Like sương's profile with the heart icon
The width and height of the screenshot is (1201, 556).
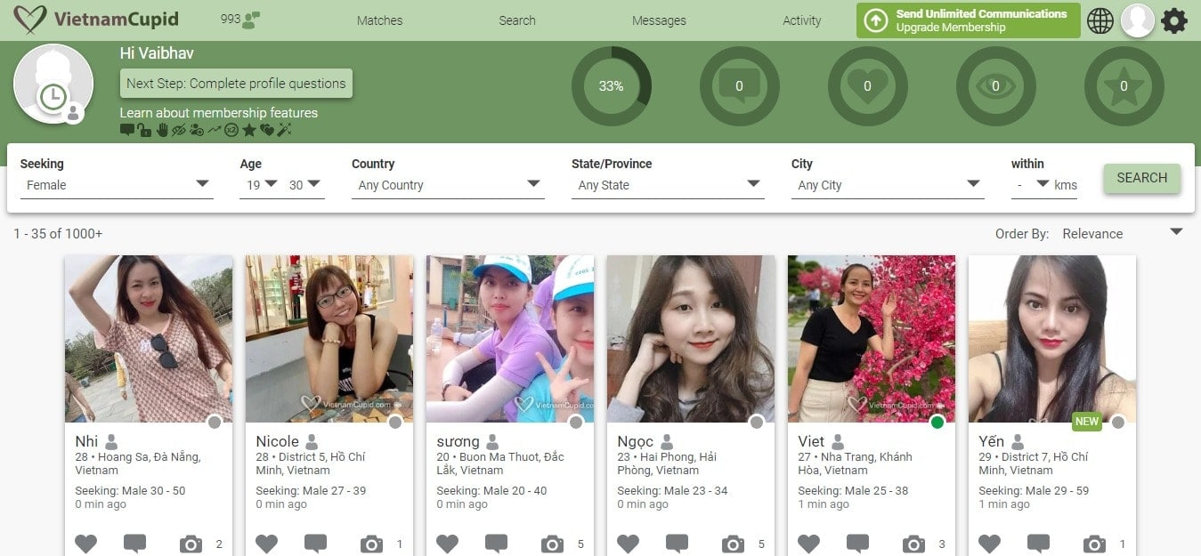pos(447,544)
